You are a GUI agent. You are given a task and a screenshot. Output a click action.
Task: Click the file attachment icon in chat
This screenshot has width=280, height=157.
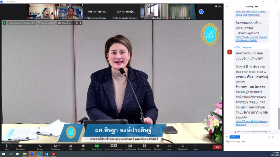[269, 137]
